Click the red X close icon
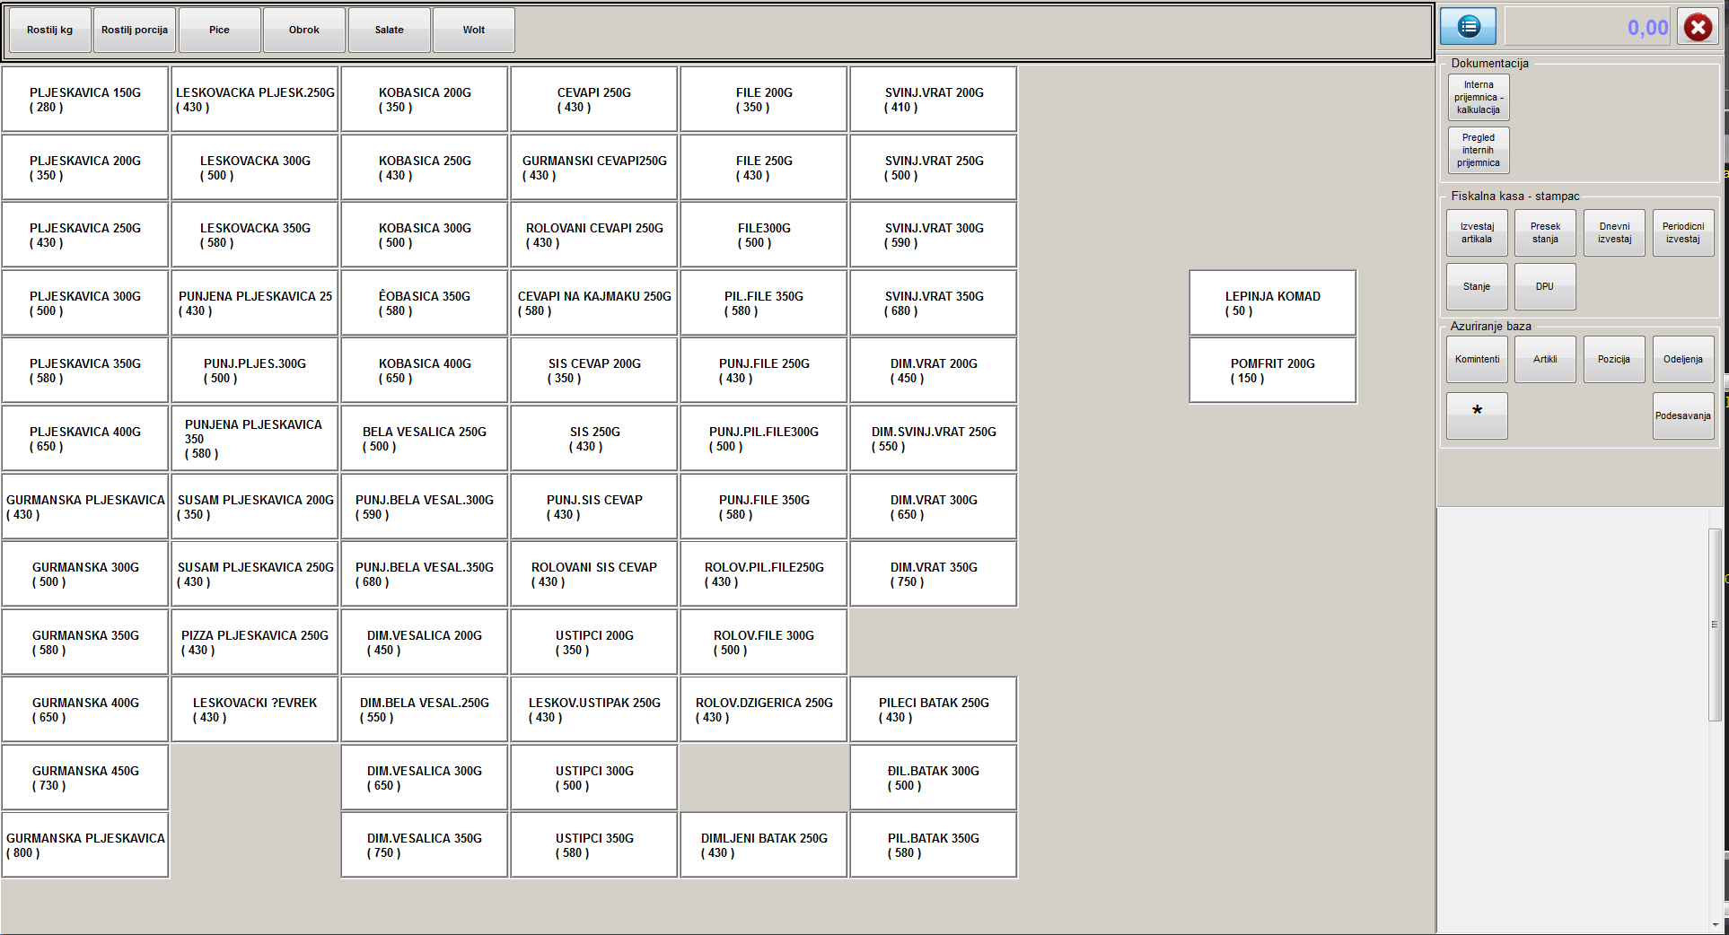 coord(1698,28)
